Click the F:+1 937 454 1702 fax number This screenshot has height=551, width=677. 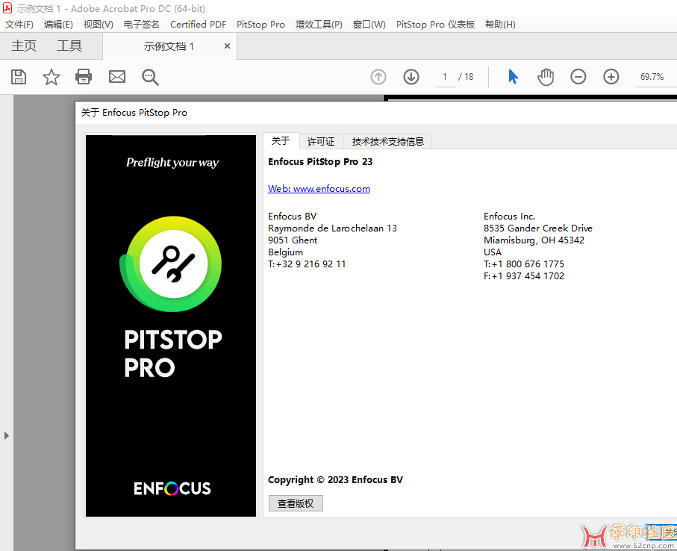(x=524, y=276)
